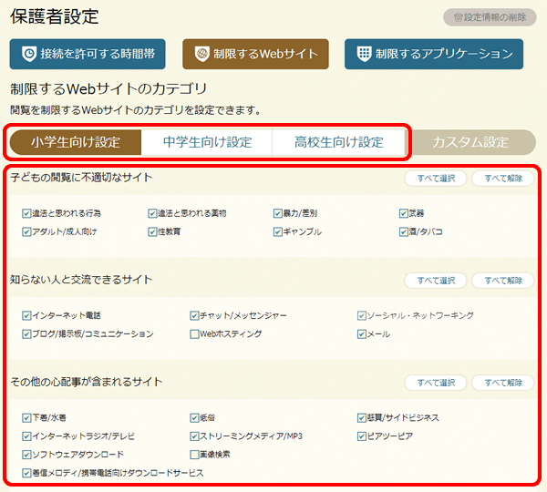
Task: Click the 設定情報の削除 button
Action: (490, 17)
